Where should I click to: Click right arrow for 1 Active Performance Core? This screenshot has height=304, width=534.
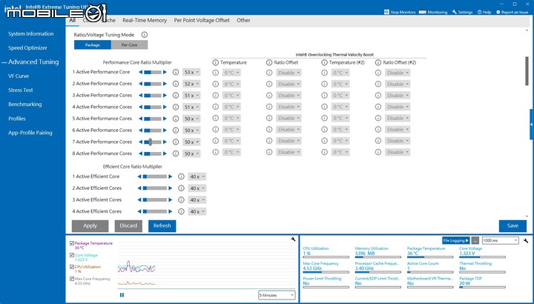tap(165, 72)
